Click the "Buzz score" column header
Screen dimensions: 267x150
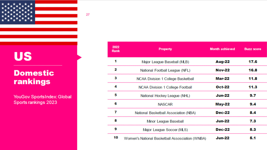click(x=253, y=49)
